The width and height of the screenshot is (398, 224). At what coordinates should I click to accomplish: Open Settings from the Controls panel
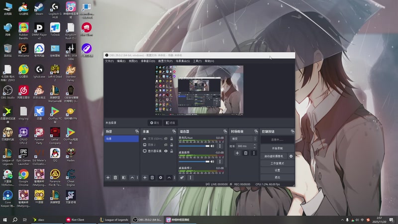coord(277,170)
